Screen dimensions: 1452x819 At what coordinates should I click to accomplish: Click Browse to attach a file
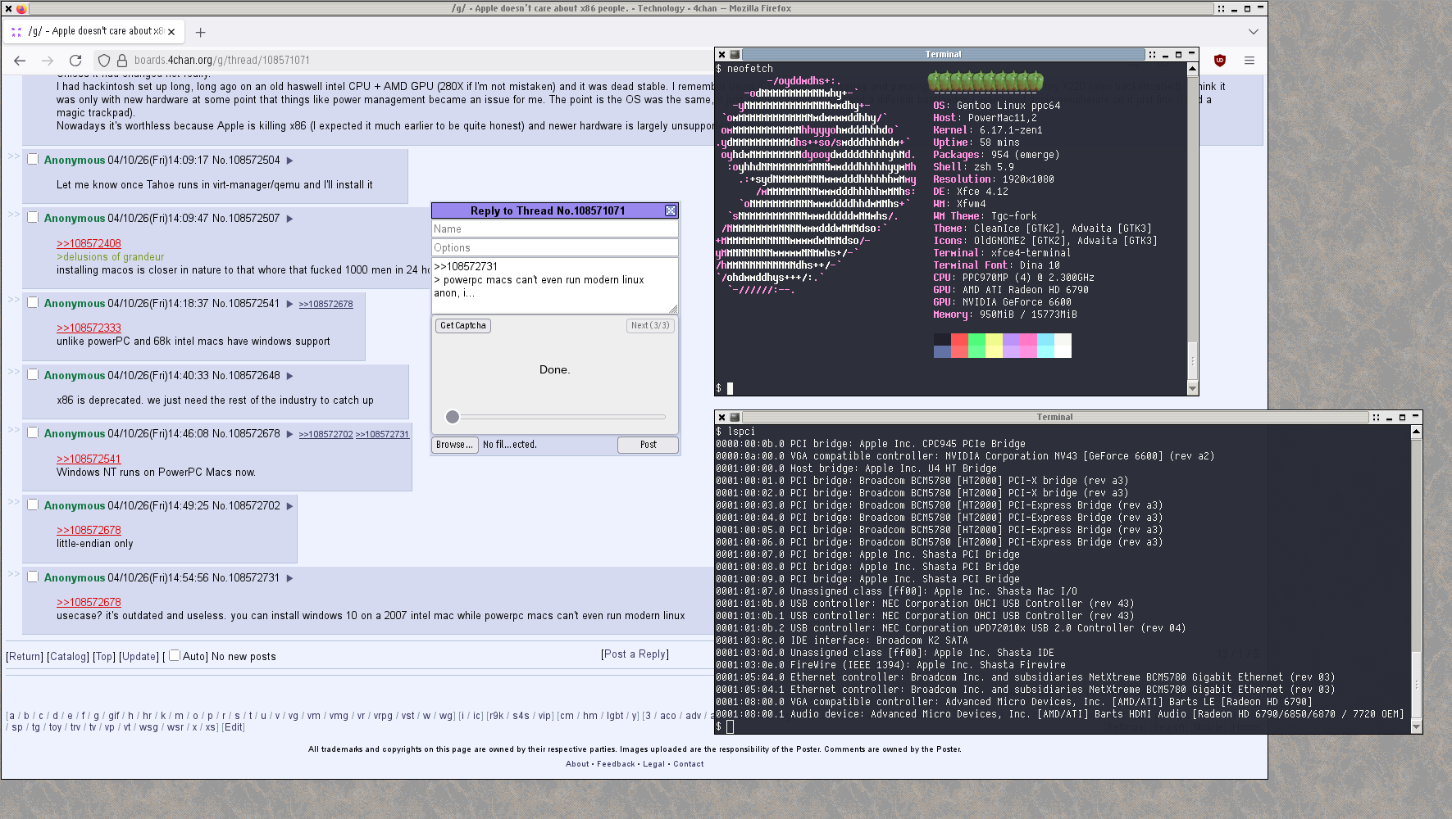pos(455,445)
